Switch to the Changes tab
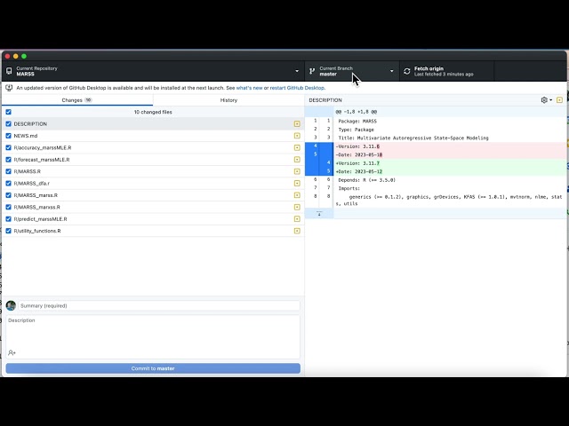This screenshot has height=426, width=569. pos(77,100)
